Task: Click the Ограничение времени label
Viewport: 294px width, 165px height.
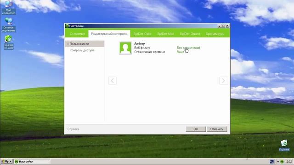Action: coord(150,52)
